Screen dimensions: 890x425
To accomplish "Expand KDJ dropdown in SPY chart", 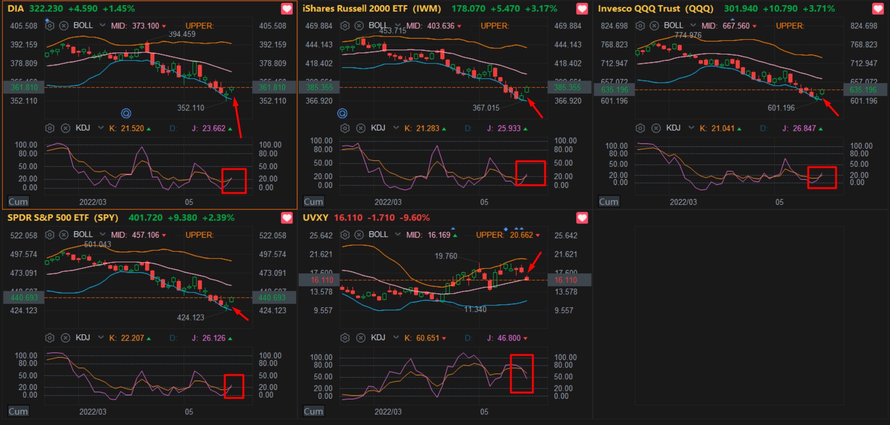I will pos(101,337).
